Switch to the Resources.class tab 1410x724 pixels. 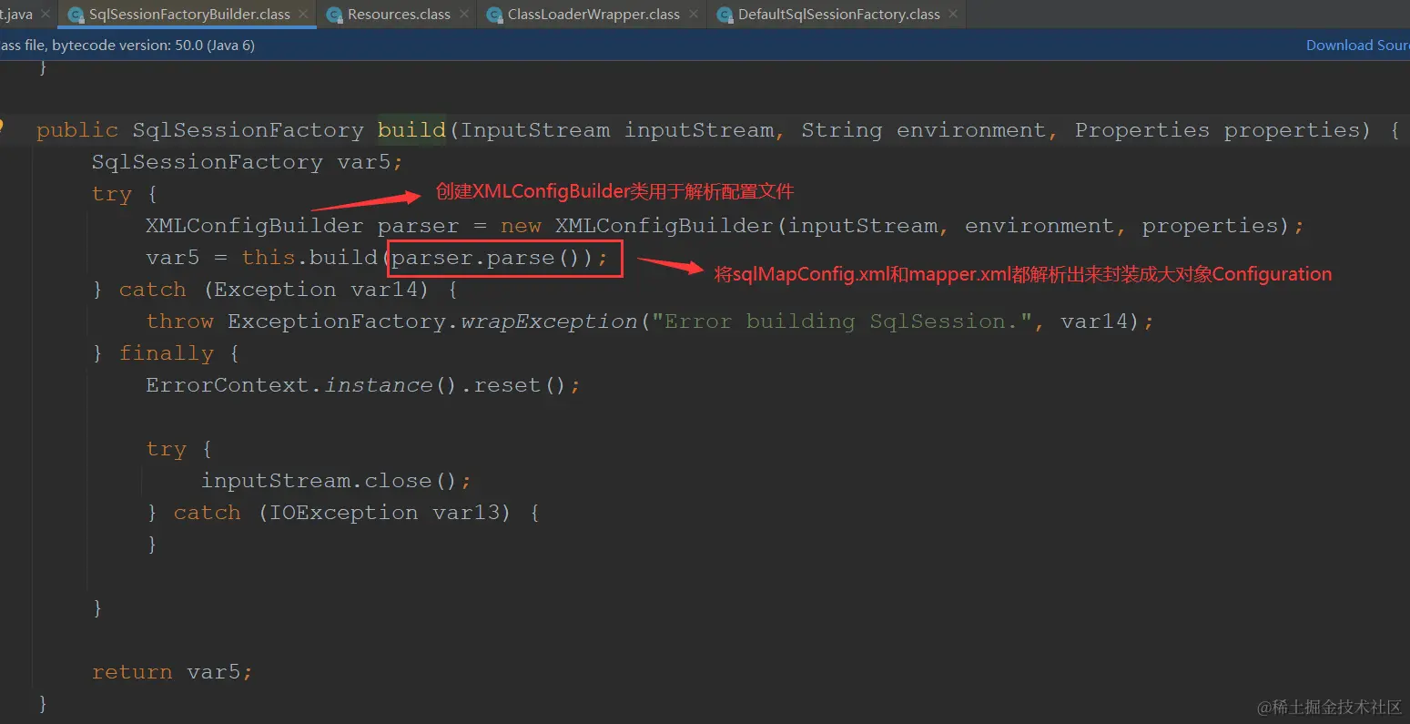[x=398, y=15]
